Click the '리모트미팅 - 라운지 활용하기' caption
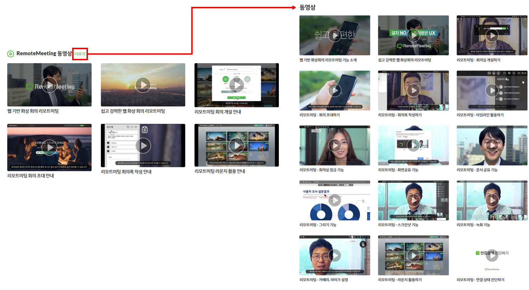 pyautogui.click(x=400, y=280)
